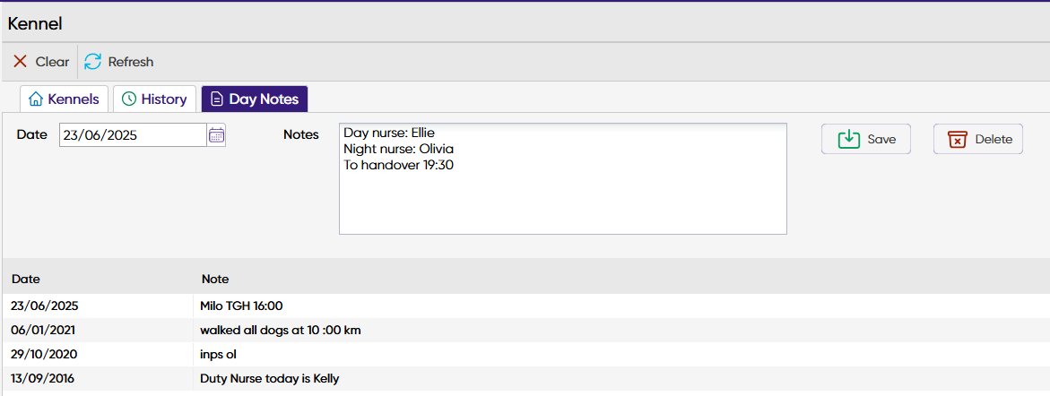Select the 06/01/2021 walked all dogs row
This screenshot has height=396, width=1050.
(x=525, y=330)
